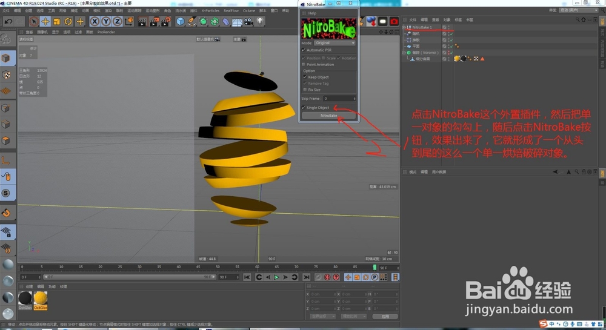Viewport: 606px width, 330px height.
Task: Open interface layout dropdown at top right
Action: [579, 10]
